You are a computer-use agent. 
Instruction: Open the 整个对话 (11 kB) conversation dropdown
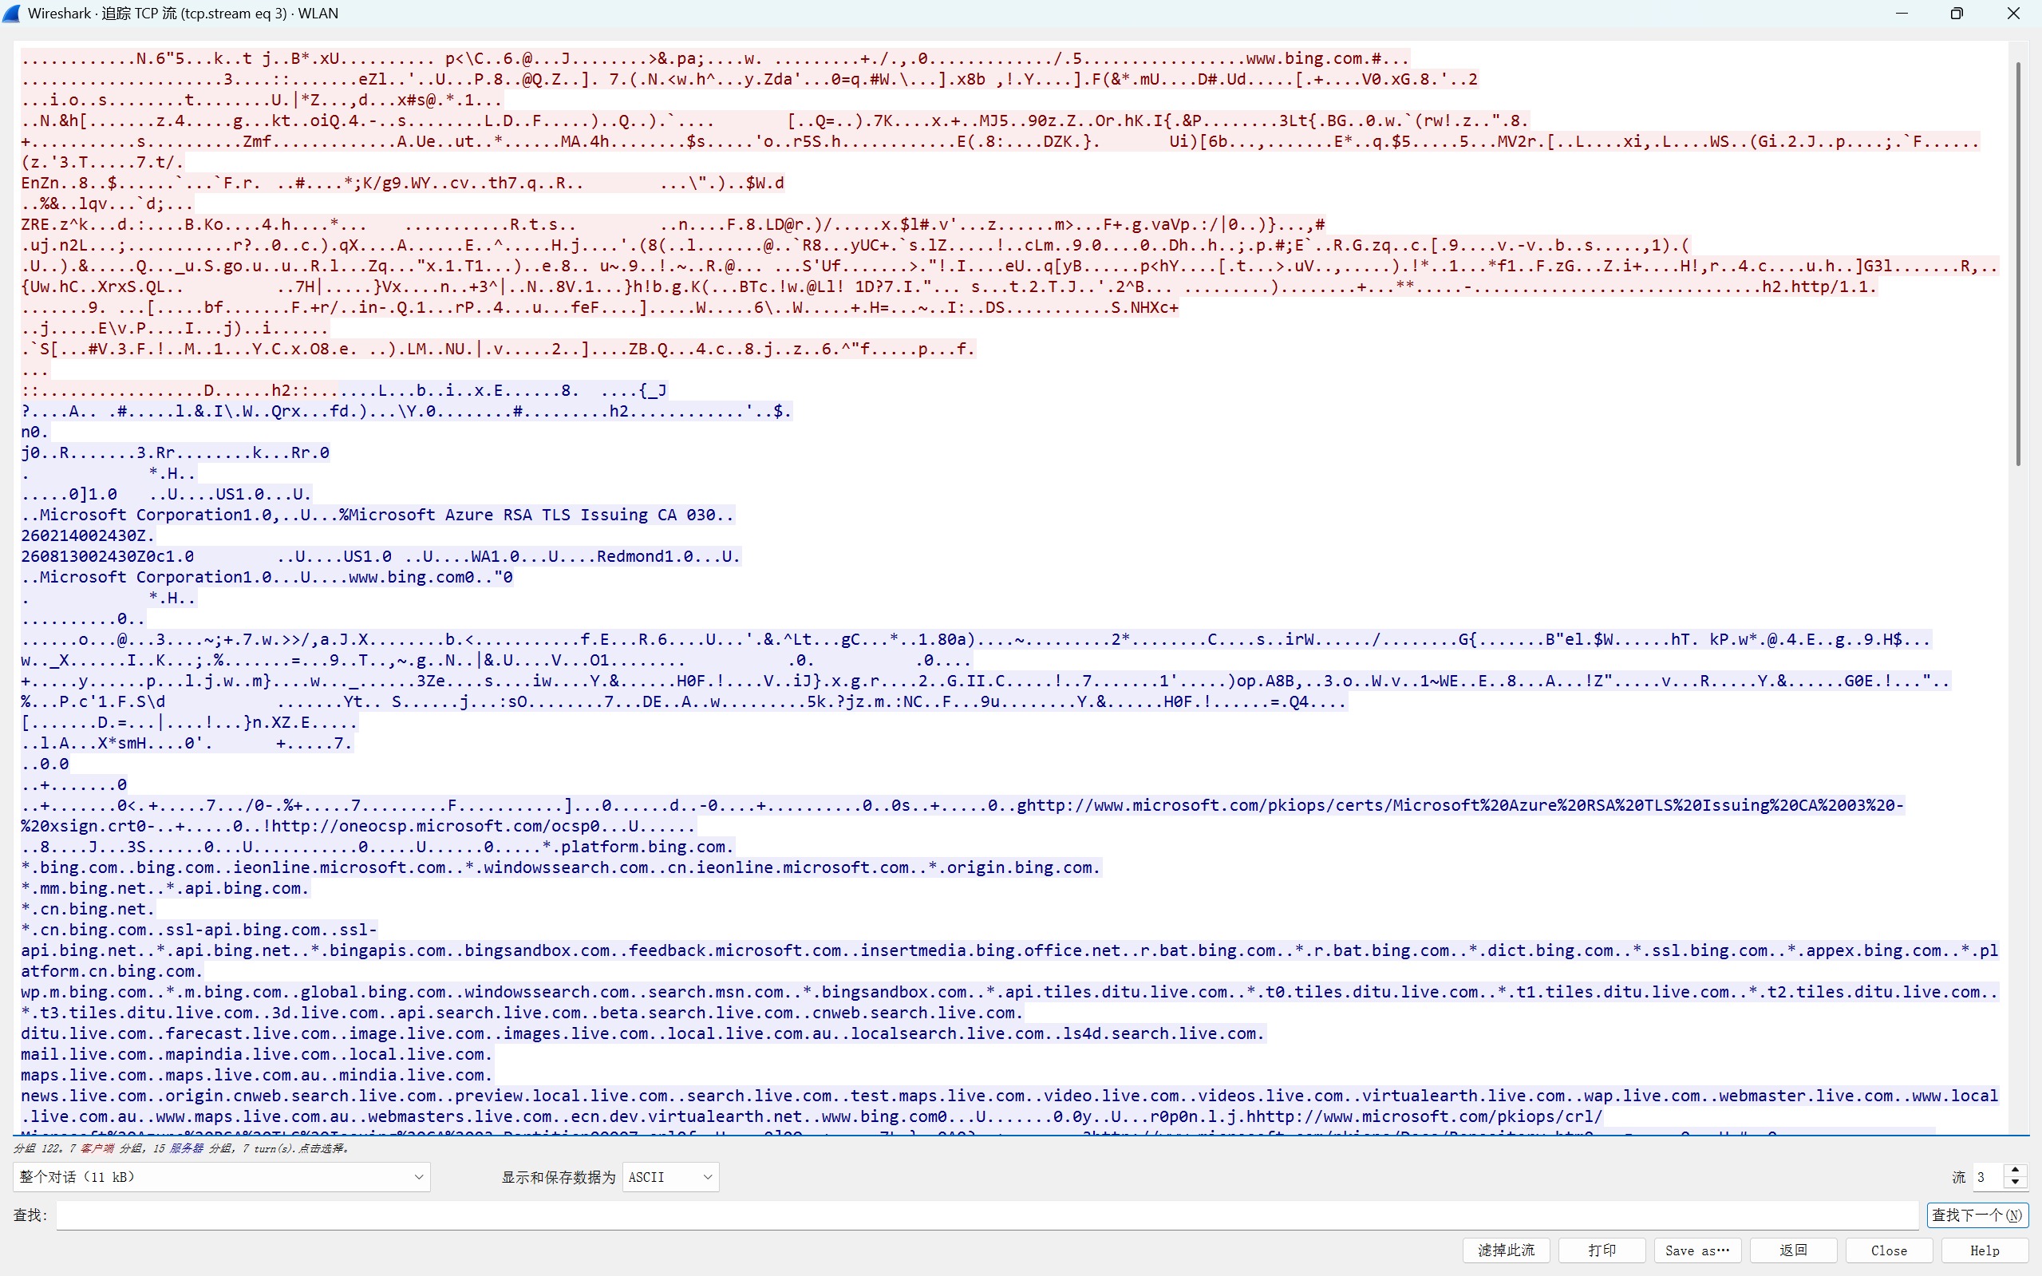(221, 1176)
